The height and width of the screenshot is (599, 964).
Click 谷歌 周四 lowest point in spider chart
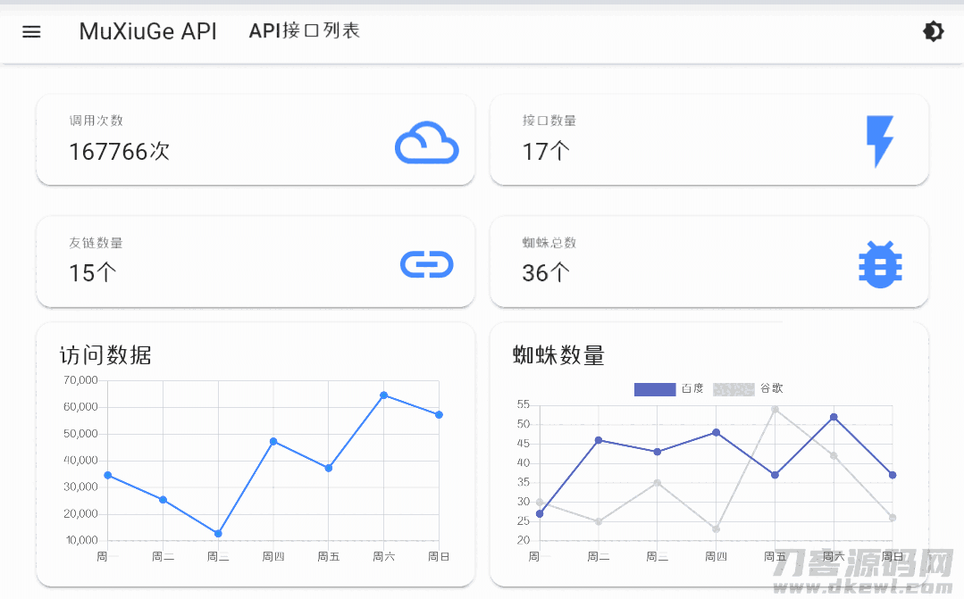coord(717,529)
